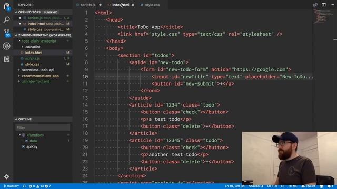Switch to the index.html tab
Screen dimensions: 337x189
pos(121,5)
